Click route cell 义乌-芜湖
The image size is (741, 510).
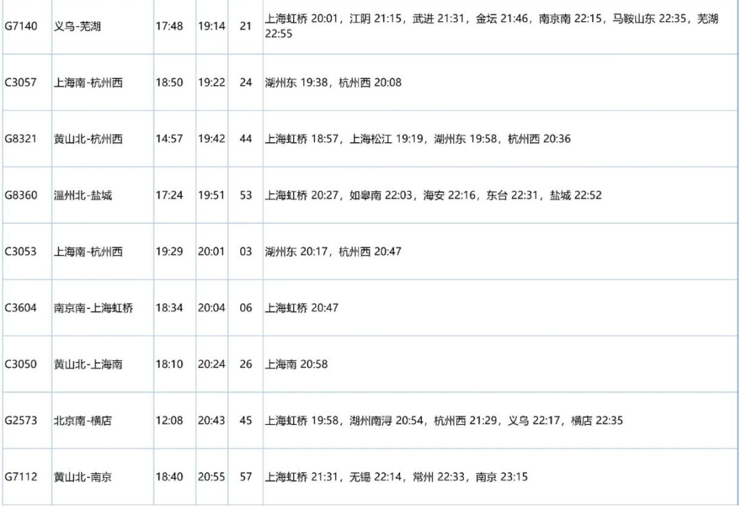tap(77, 26)
